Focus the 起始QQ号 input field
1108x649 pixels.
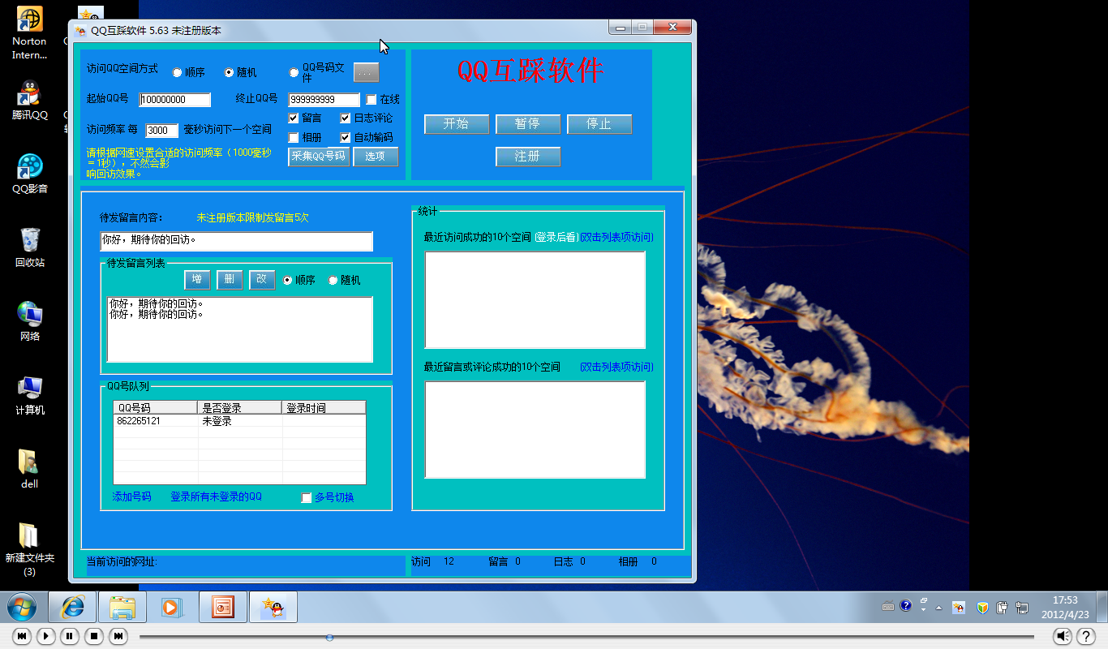point(175,100)
